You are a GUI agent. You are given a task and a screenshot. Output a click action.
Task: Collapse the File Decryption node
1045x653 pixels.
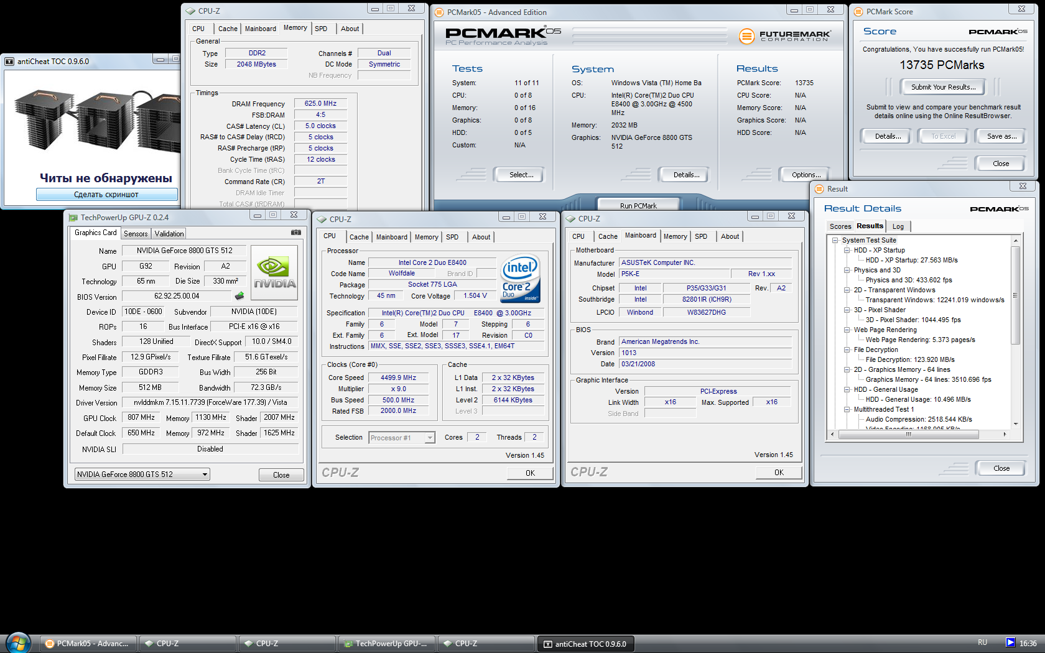click(847, 350)
